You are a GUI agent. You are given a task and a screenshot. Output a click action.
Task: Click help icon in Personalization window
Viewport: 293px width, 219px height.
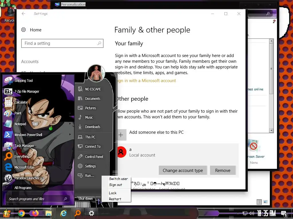coord(274,21)
